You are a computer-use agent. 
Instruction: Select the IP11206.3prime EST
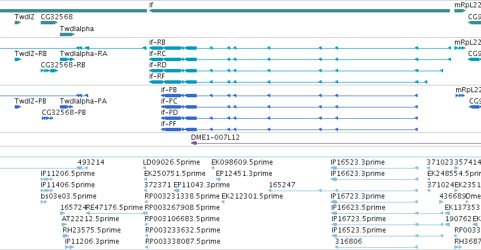point(70,248)
